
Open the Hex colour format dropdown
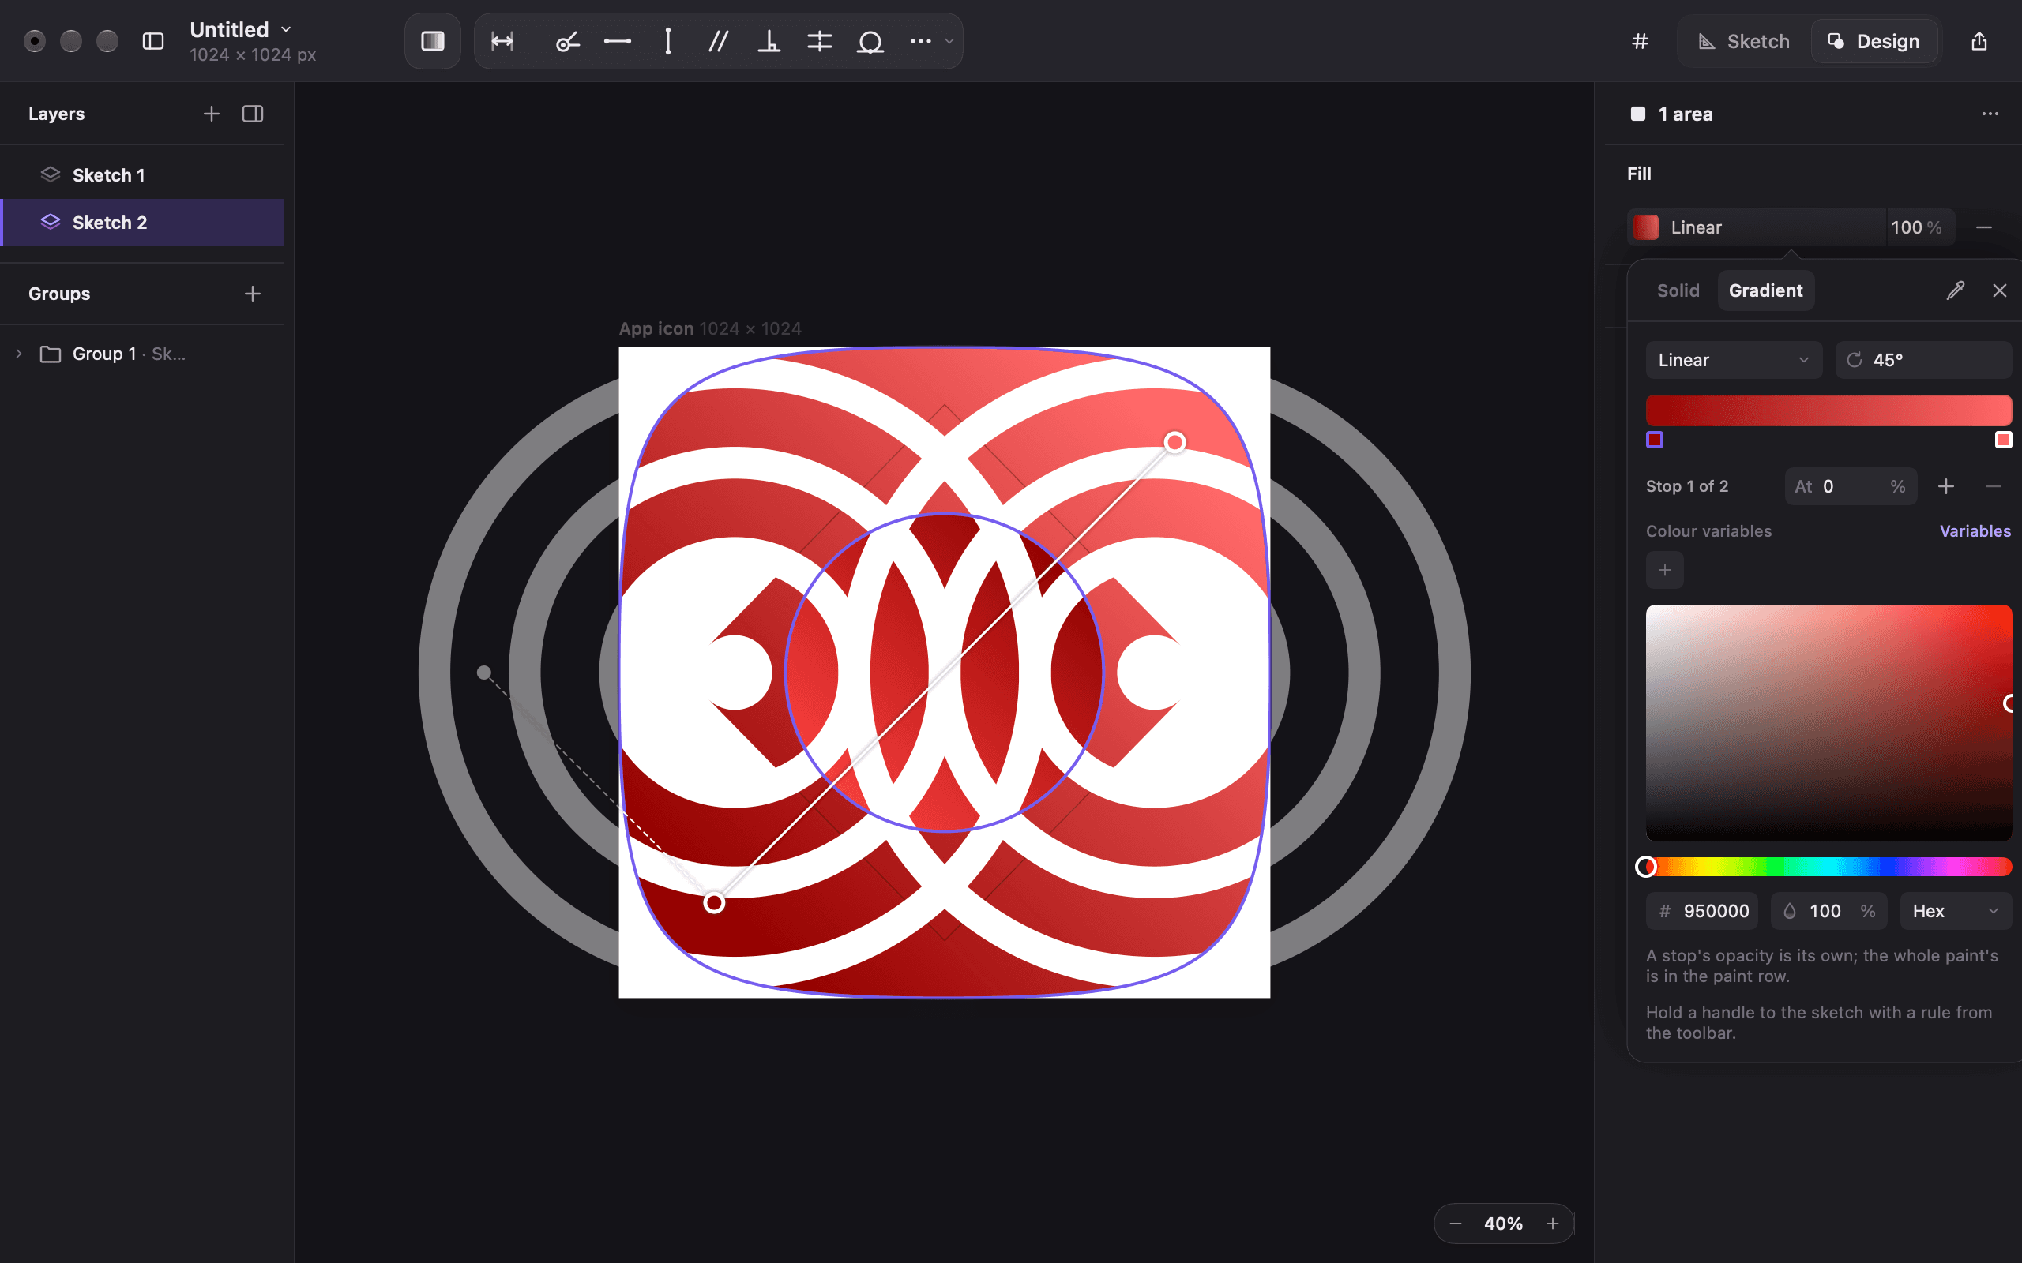coord(1955,910)
